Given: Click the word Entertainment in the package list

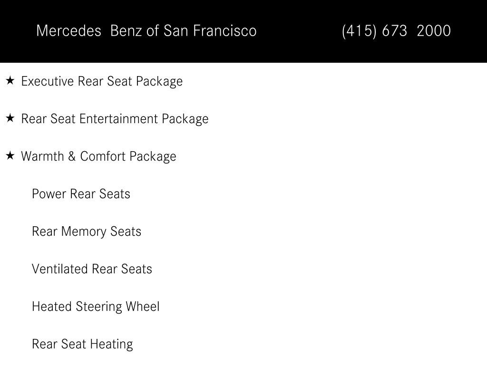Looking at the screenshot, I should pyautogui.click(x=118, y=119).
